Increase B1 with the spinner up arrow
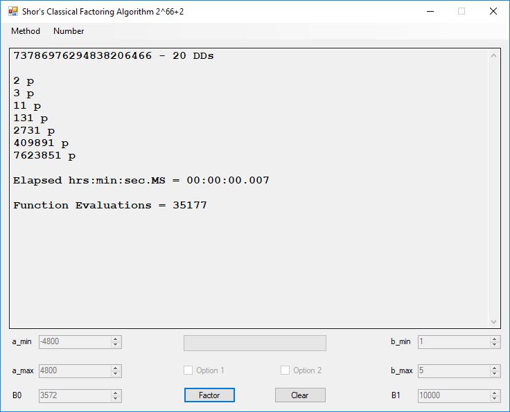Image resolution: width=510 pixels, height=412 pixels. click(494, 393)
